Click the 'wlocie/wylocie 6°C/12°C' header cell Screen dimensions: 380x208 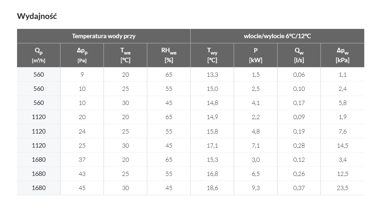click(x=277, y=36)
